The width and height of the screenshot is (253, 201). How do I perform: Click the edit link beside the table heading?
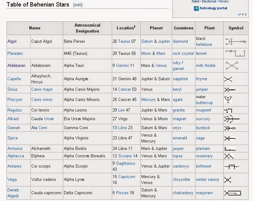78,5
